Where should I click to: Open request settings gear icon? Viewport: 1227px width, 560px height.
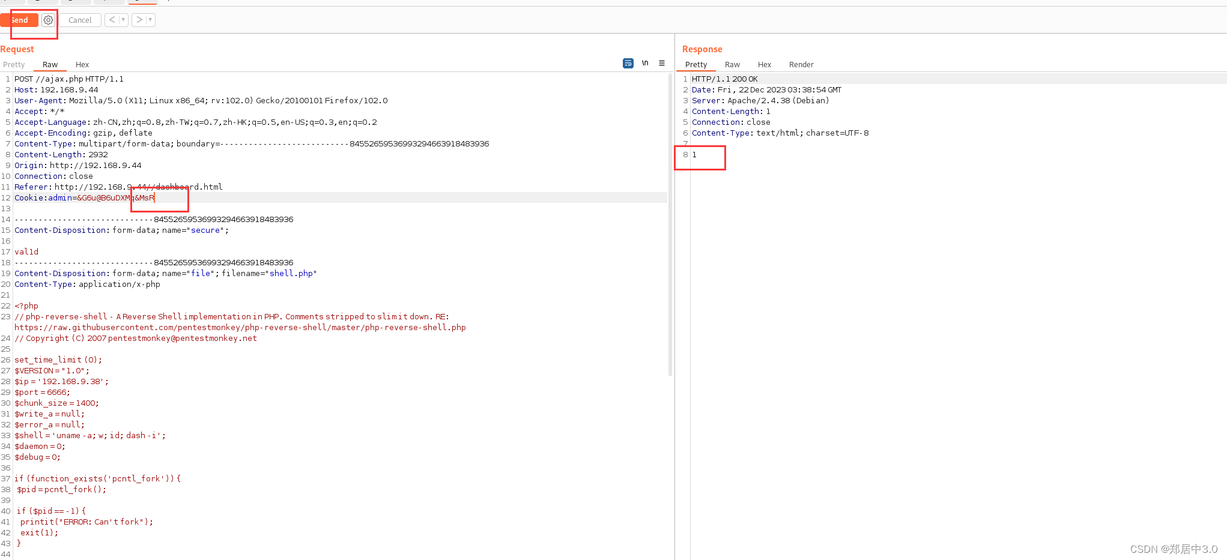click(x=48, y=20)
